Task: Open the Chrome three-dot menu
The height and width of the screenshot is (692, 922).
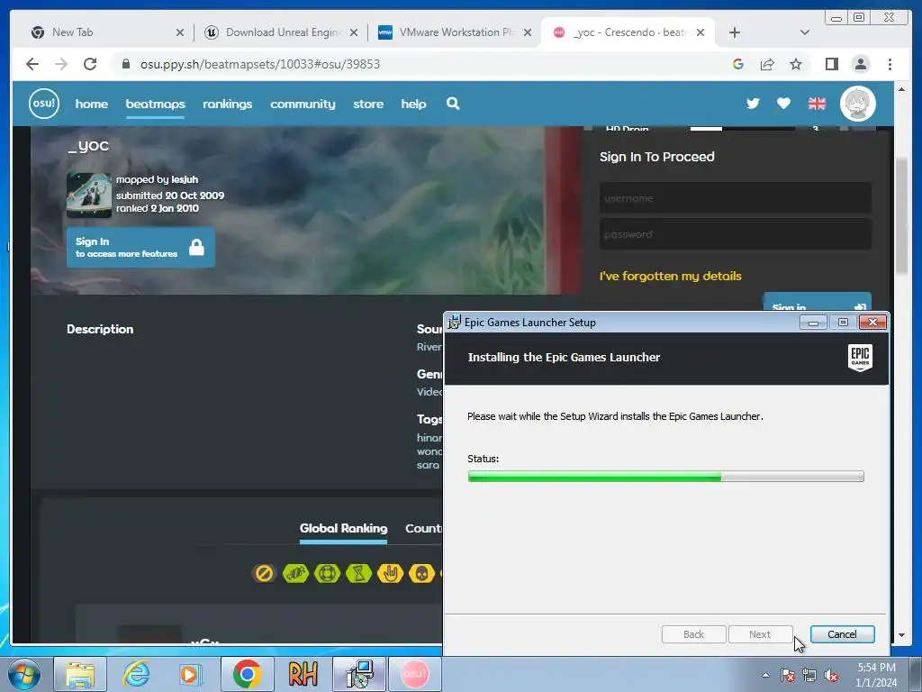Action: point(890,64)
